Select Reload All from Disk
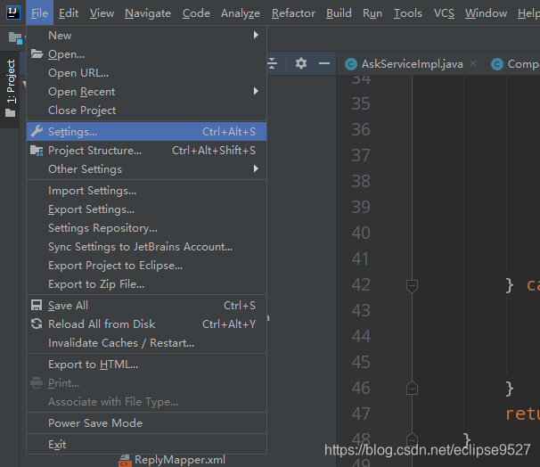540x467 pixels. click(x=146, y=324)
